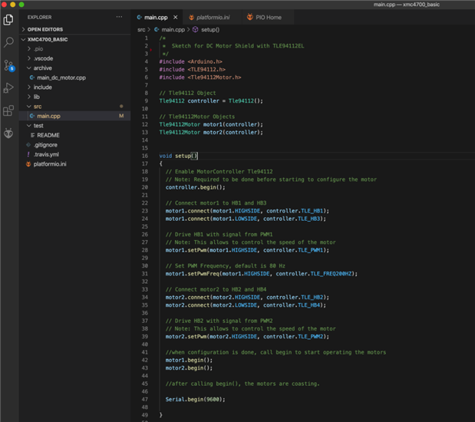Close the main.cpp editor tab
The image size is (475, 422).
[x=176, y=18]
